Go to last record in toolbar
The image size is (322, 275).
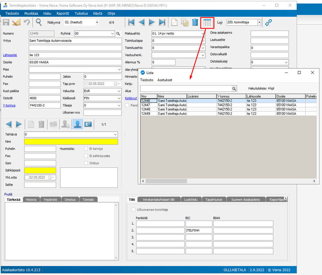click(162, 22)
